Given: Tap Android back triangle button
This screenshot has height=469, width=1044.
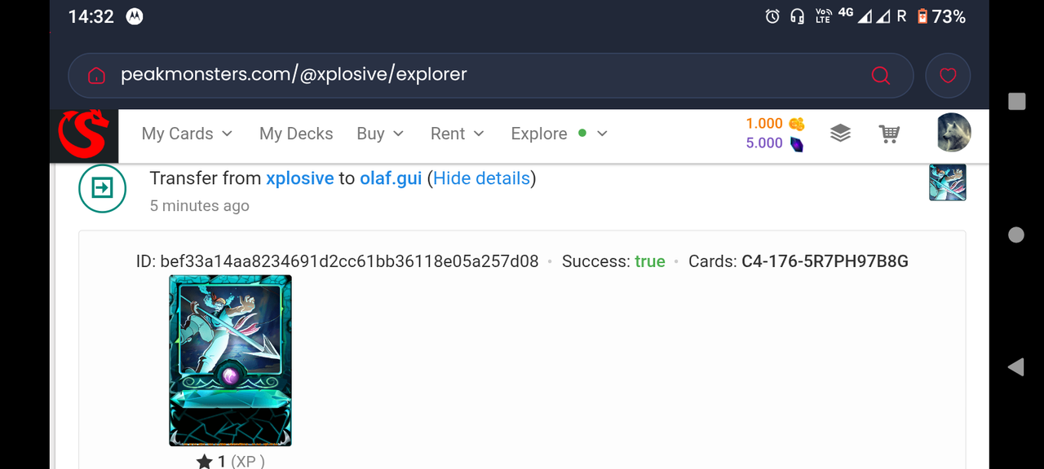Looking at the screenshot, I should click(1016, 367).
